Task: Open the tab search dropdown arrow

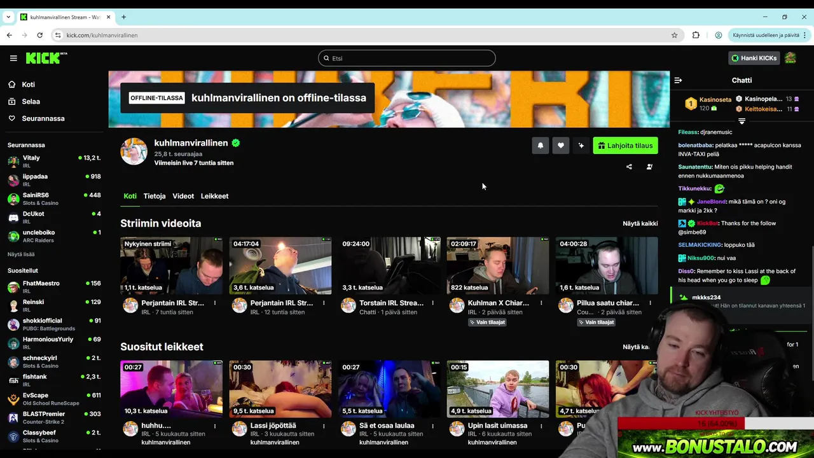Action: 8,17
